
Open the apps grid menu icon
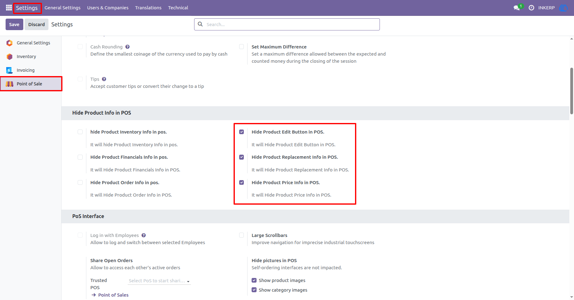point(9,8)
